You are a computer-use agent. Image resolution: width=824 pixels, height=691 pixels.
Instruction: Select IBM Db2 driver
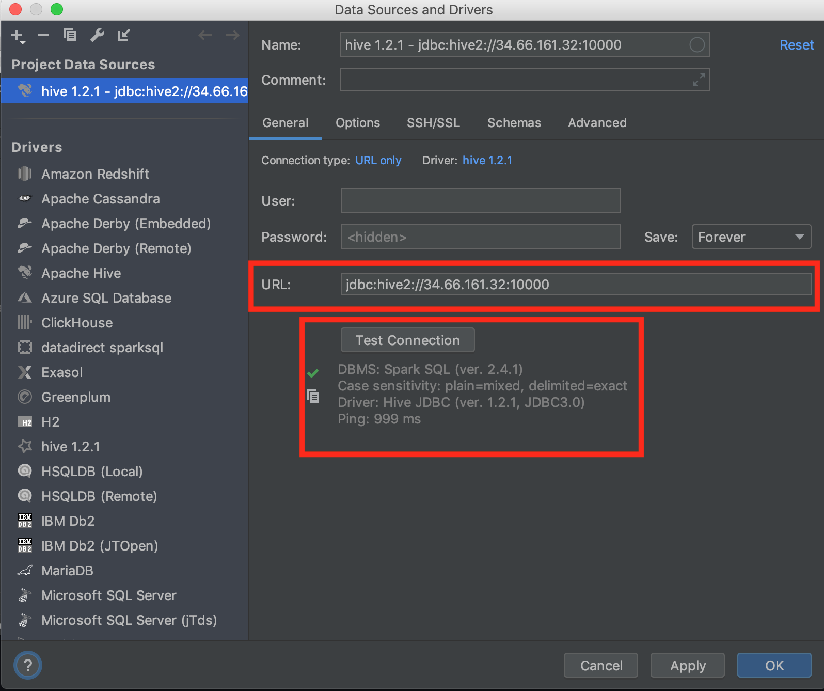click(124, 521)
